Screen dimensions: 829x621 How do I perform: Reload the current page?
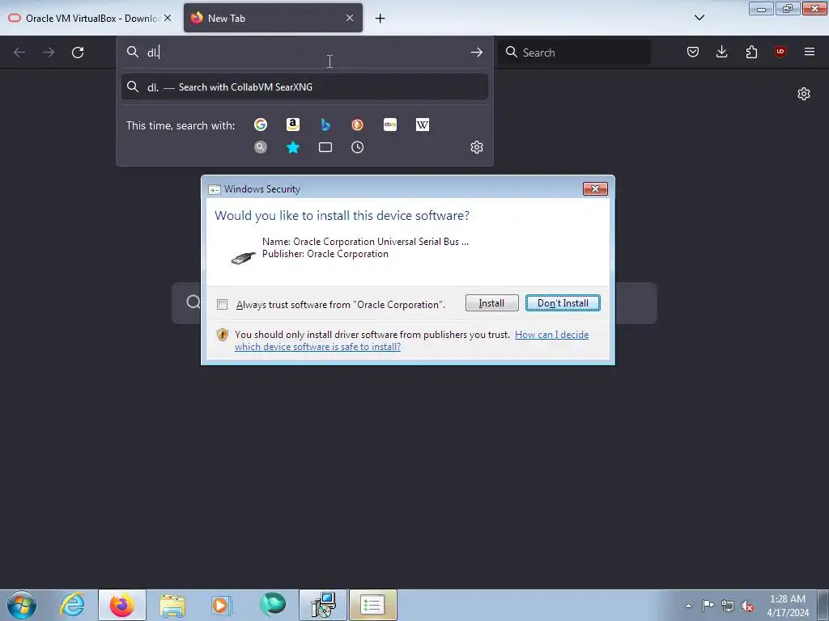(x=78, y=53)
